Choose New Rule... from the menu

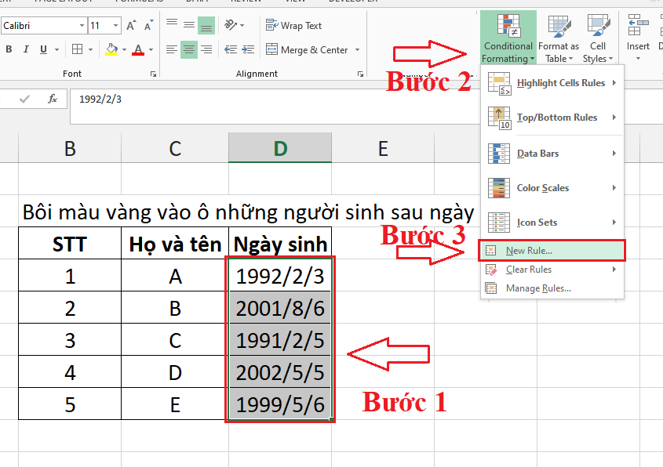tap(552, 251)
